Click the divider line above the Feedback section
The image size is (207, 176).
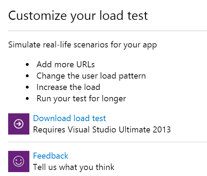(x=108, y=142)
